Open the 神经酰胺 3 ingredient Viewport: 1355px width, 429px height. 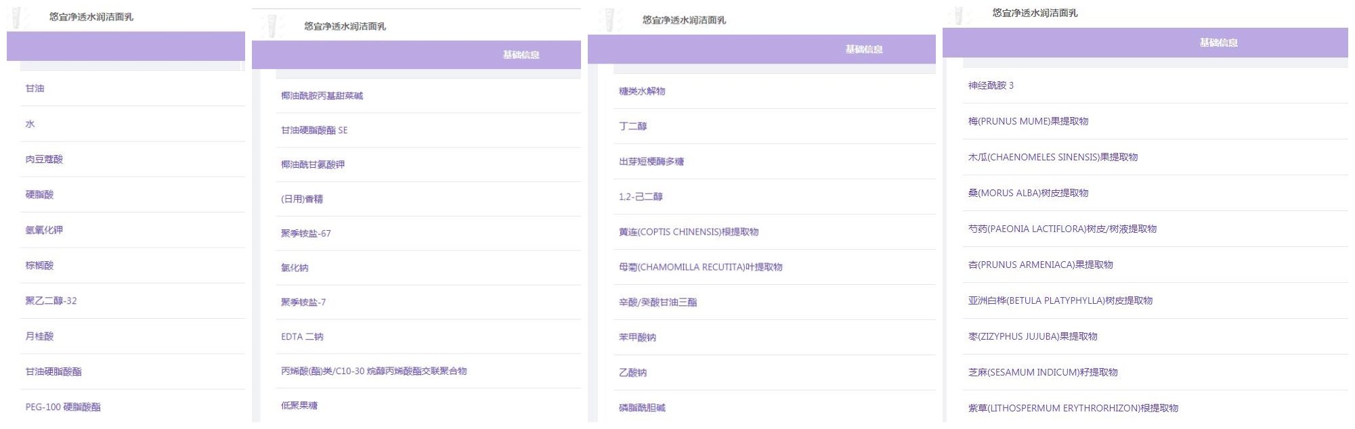(990, 86)
